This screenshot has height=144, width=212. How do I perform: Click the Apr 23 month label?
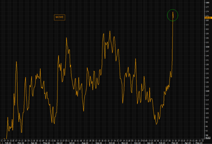click(x=187, y=142)
